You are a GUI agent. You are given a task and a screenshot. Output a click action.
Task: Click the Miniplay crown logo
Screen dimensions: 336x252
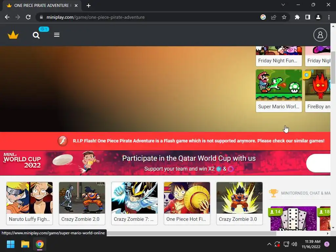click(x=13, y=35)
